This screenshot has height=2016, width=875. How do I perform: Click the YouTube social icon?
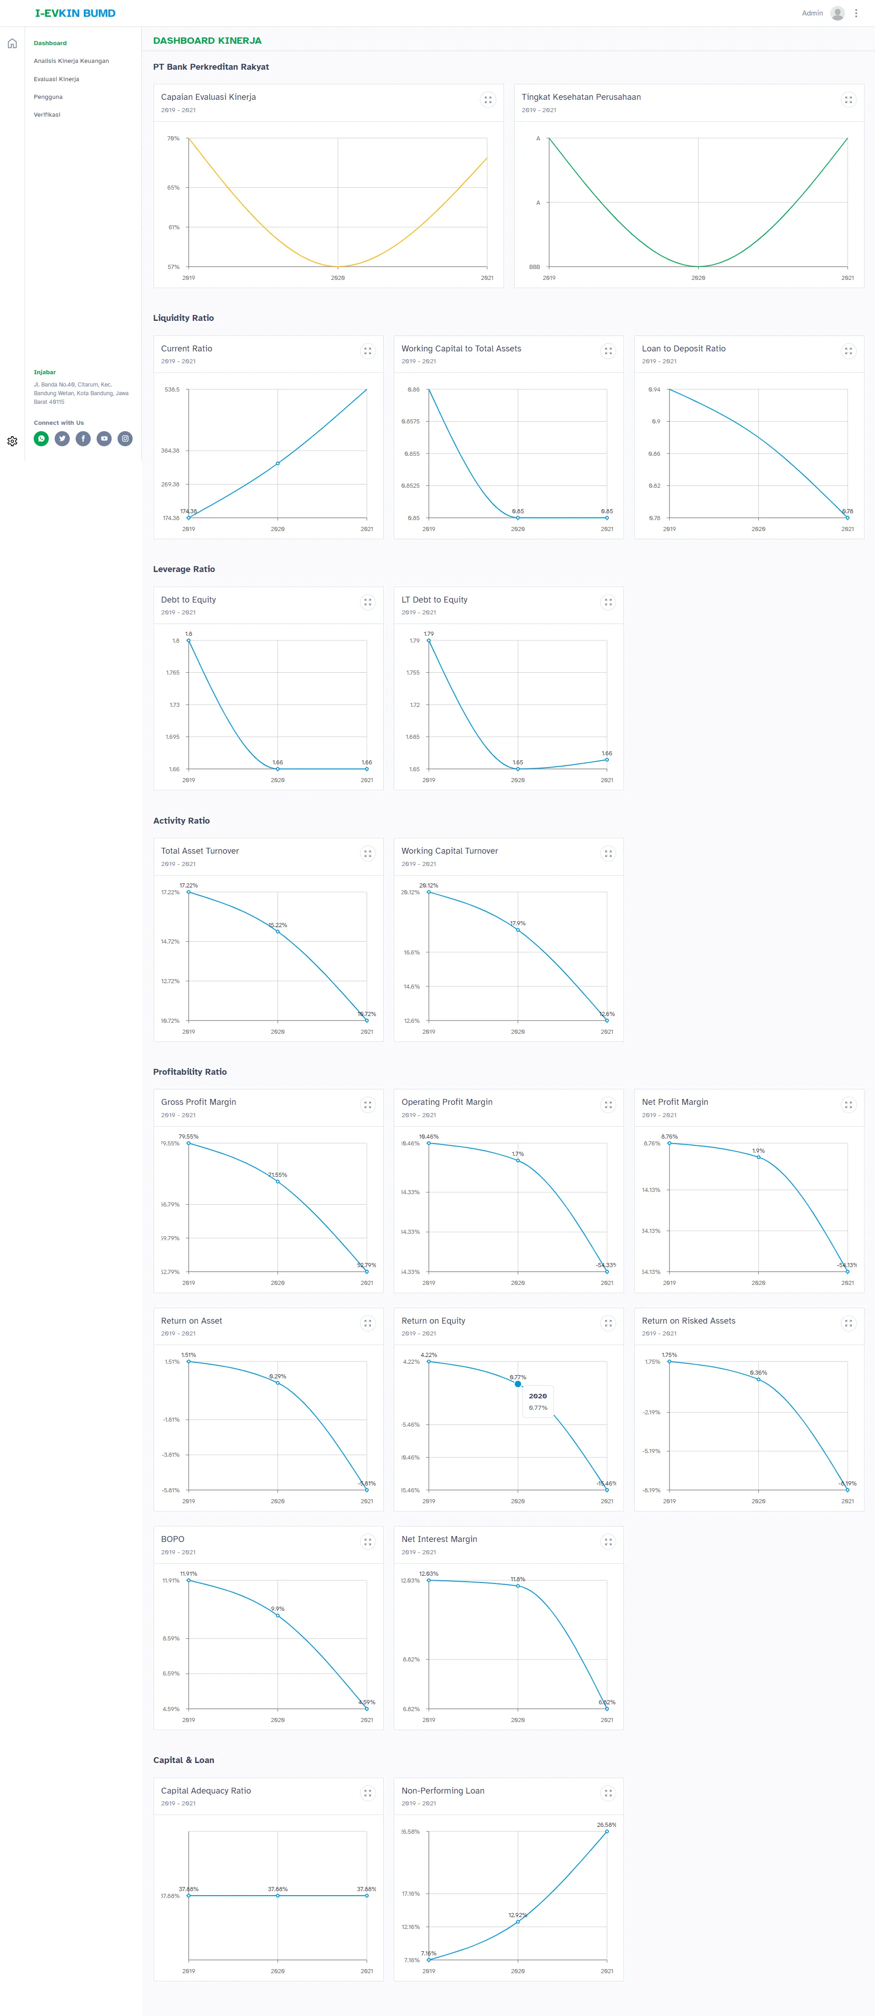(104, 439)
